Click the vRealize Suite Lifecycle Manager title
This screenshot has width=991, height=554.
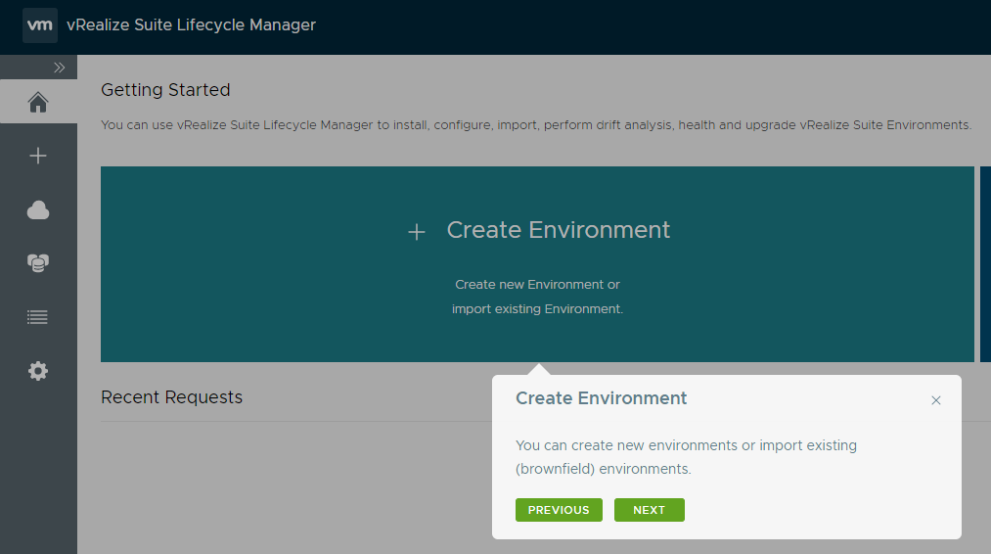coord(191,25)
